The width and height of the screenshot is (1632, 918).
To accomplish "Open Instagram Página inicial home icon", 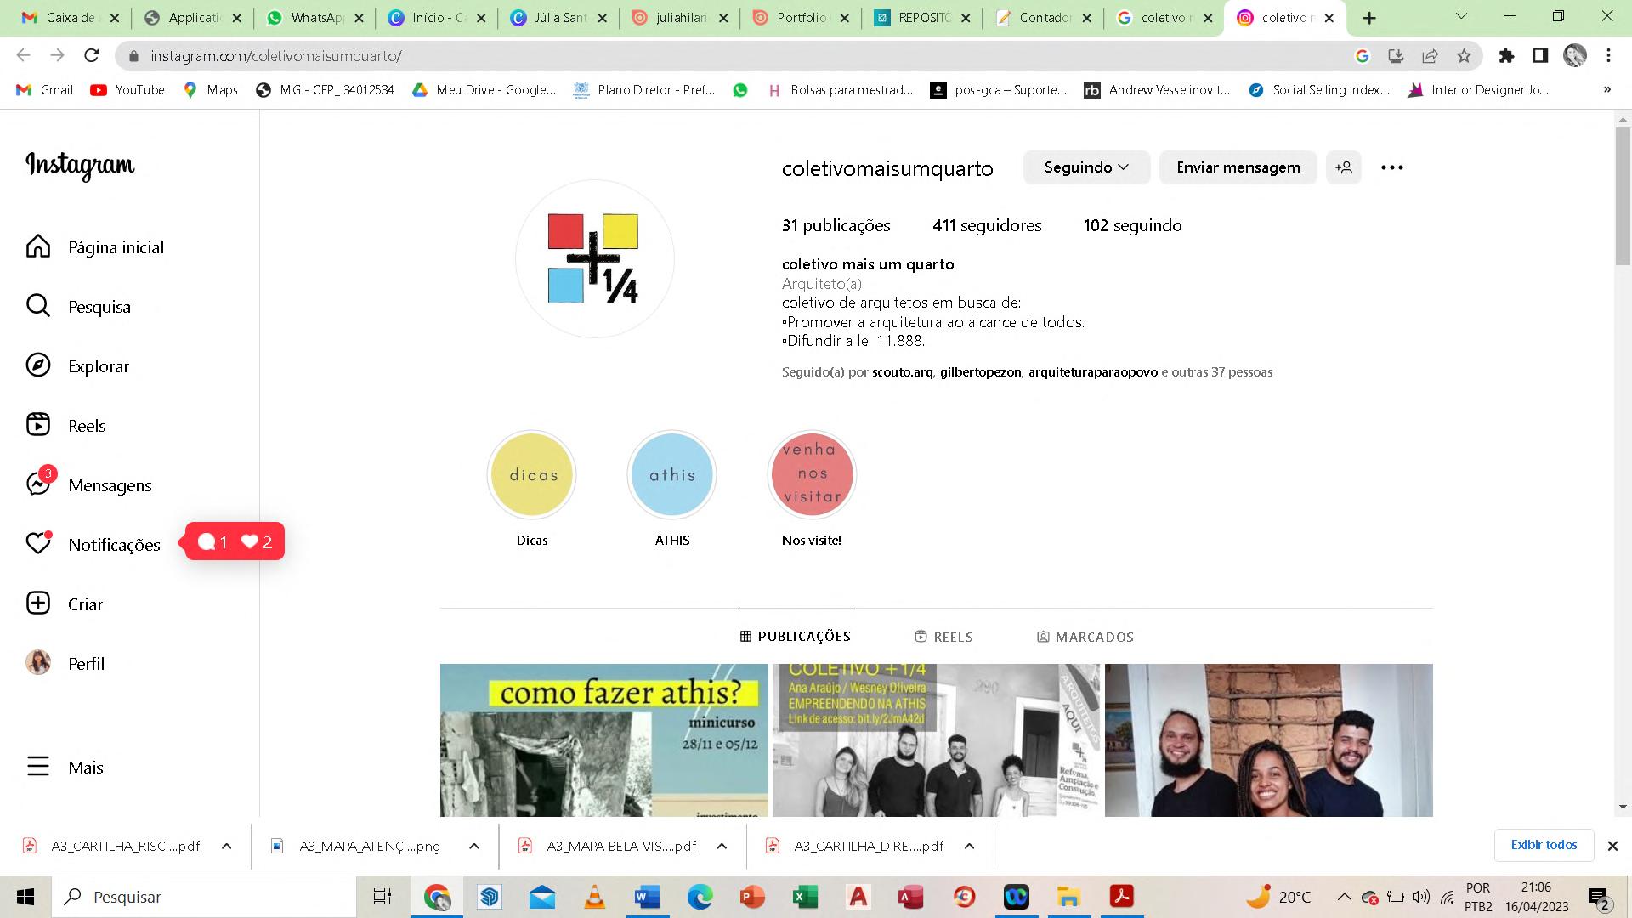I will tap(38, 246).
